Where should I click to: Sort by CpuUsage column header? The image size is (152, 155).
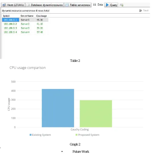(41, 16)
